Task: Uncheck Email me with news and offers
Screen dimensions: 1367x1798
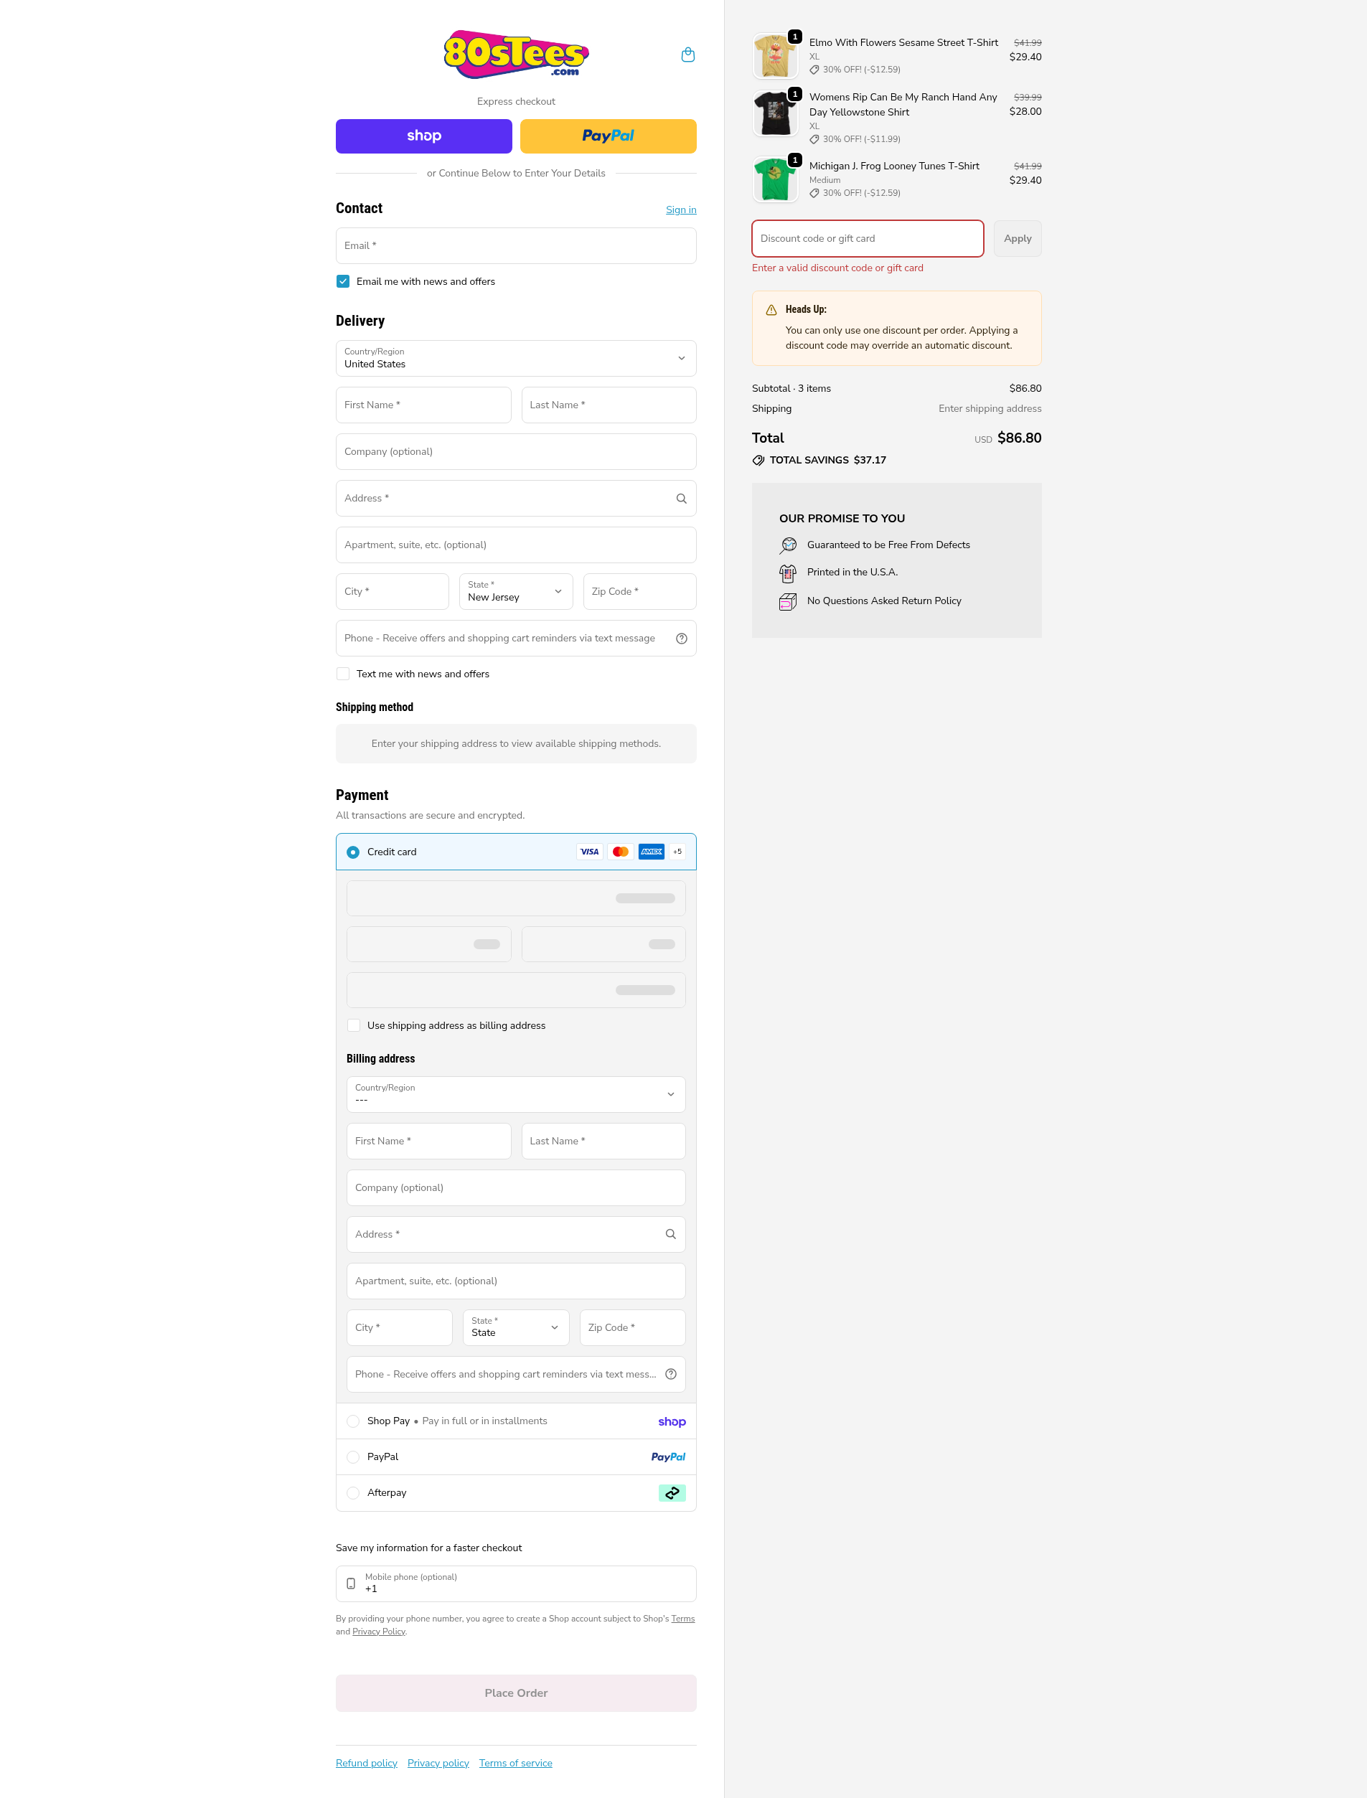Action: tap(344, 281)
